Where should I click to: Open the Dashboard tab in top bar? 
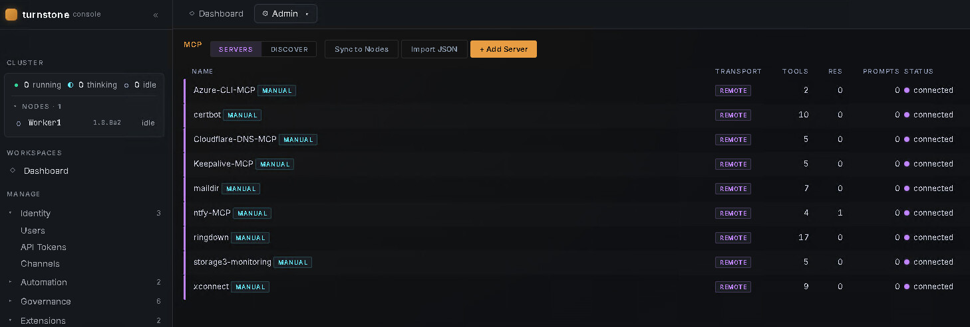click(x=216, y=13)
